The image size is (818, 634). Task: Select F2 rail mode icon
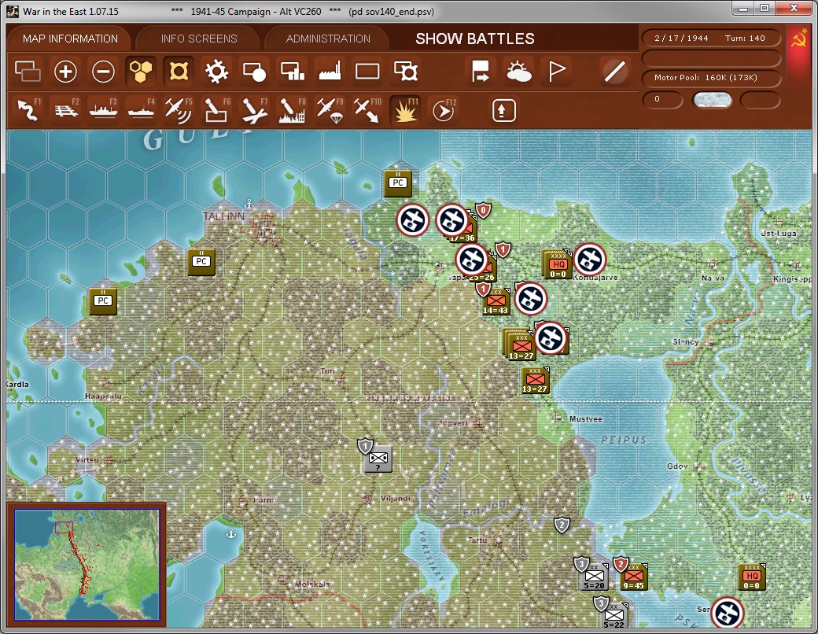click(66, 110)
